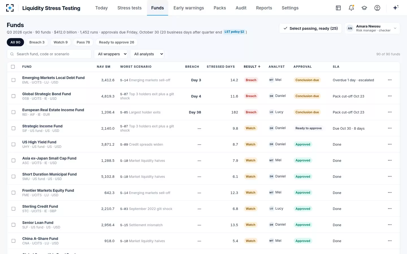
Task: Check the Global Strategic Bond Fund row
Action: tap(13, 96)
